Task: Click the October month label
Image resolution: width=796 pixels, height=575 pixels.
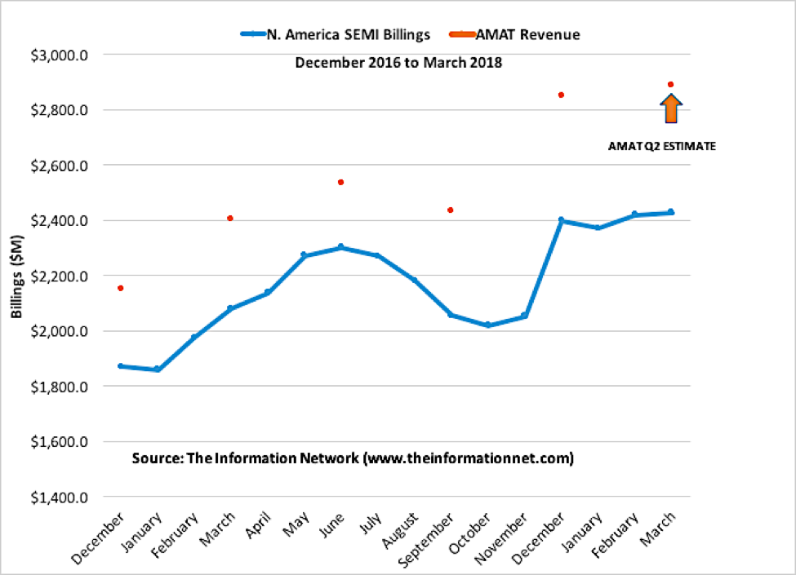Action: [x=469, y=533]
